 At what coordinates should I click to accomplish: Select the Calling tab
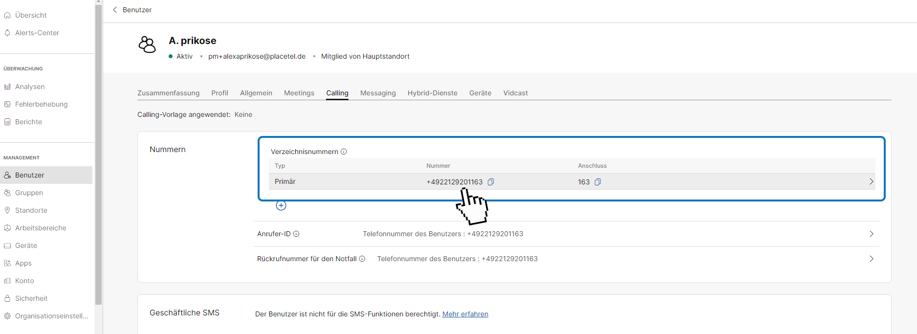click(x=337, y=93)
